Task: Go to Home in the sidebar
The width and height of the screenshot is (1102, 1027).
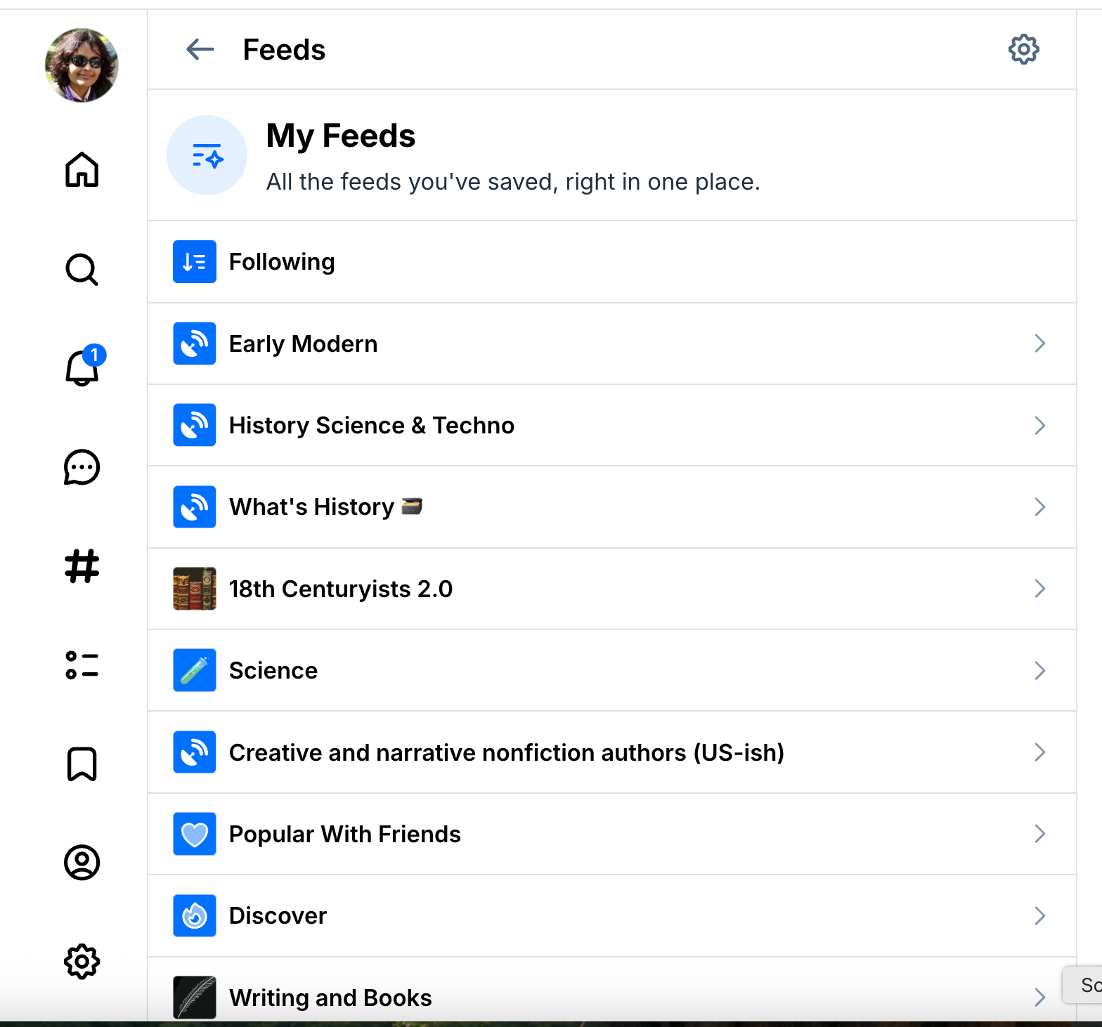Action: click(x=82, y=169)
